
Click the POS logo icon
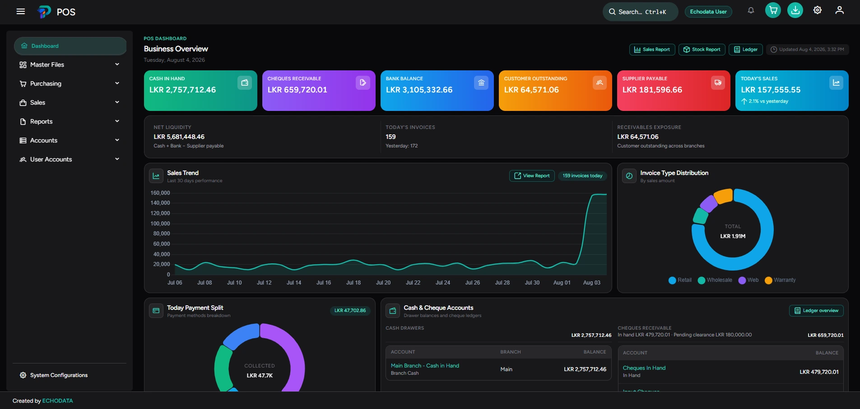pyautogui.click(x=44, y=12)
